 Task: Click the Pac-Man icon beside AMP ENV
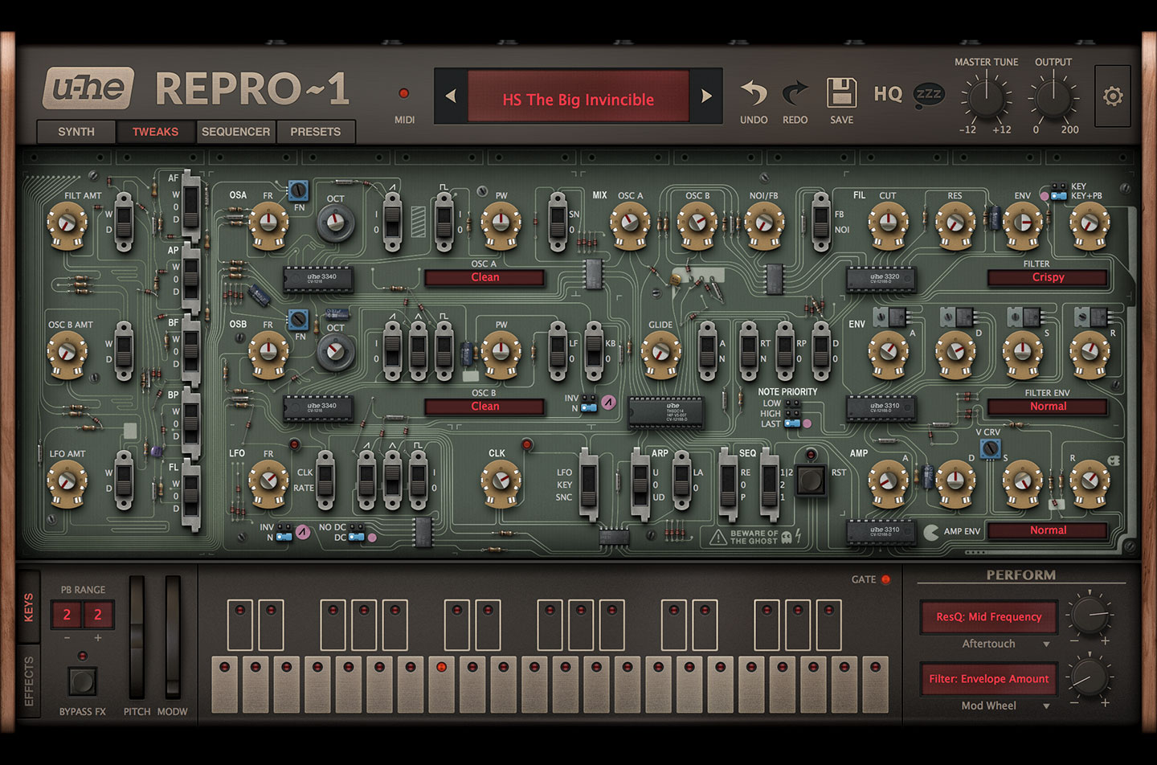(x=931, y=531)
